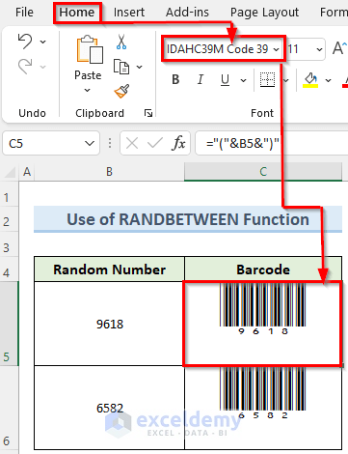Click the 'Barcode' header cell
348x454 pixels.
[x=263, y=270]
